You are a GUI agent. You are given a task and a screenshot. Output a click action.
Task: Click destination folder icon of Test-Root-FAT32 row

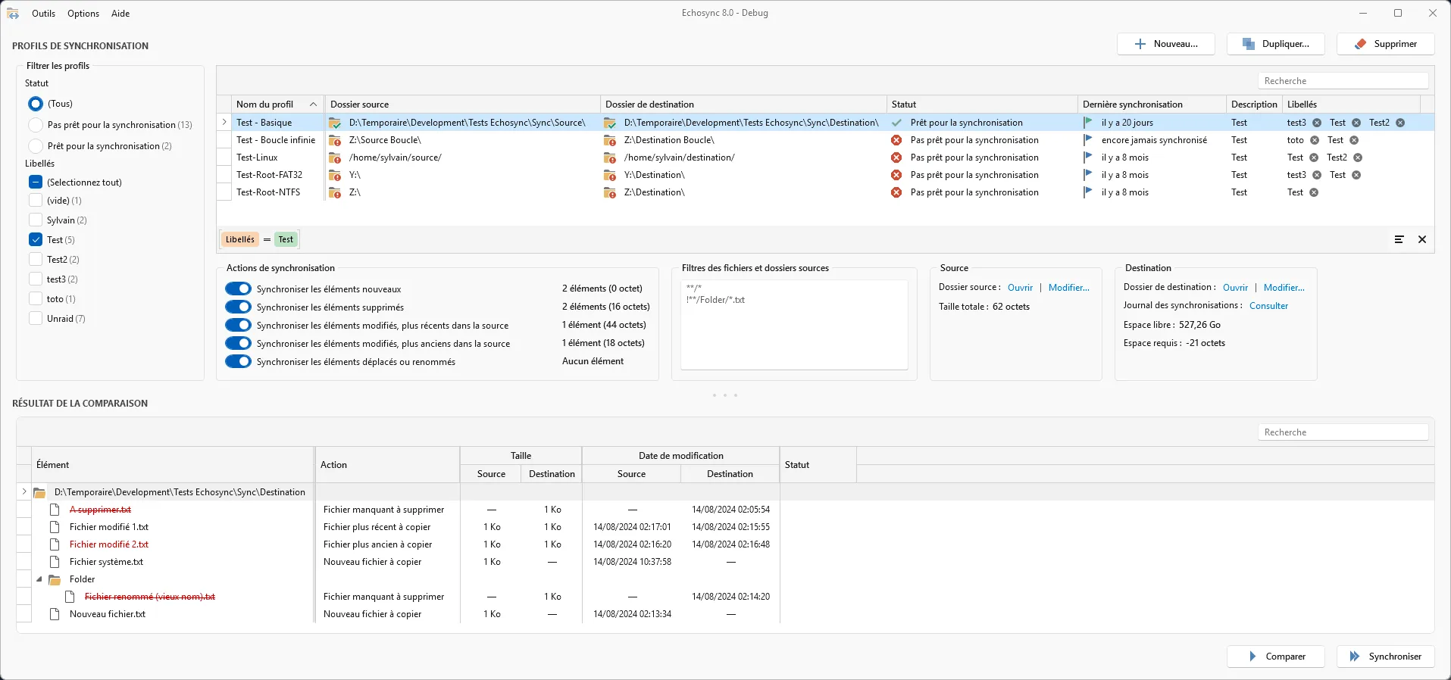610,175
